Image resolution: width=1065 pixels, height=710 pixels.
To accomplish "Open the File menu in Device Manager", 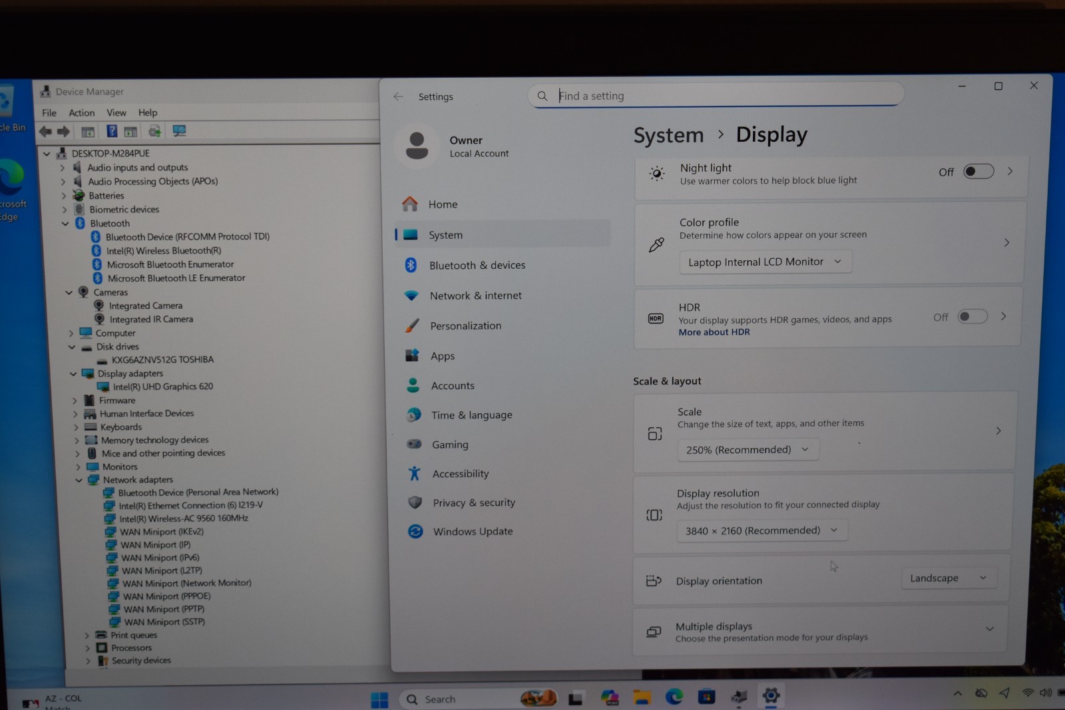I will 49,112.
